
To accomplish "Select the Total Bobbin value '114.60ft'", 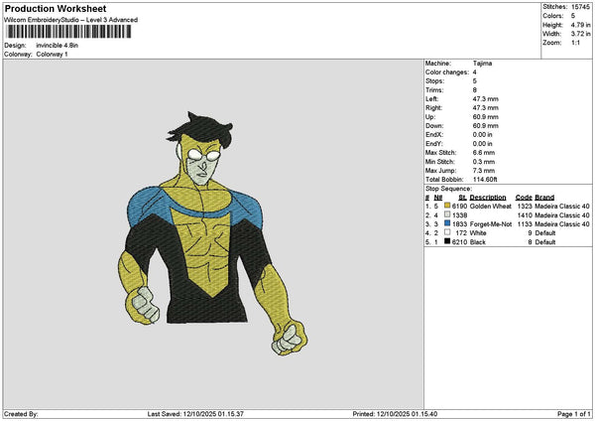I will [485, 180].
